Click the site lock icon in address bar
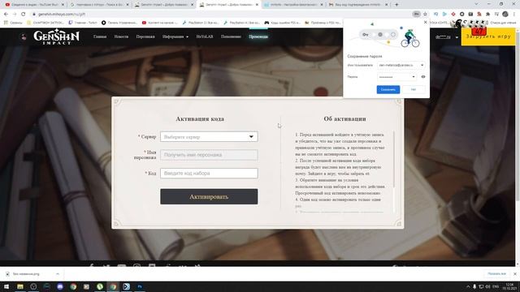Viewport: 520px width, 292px height. 33,15
